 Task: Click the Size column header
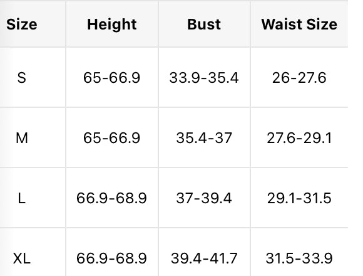click(x=21, y=24)
